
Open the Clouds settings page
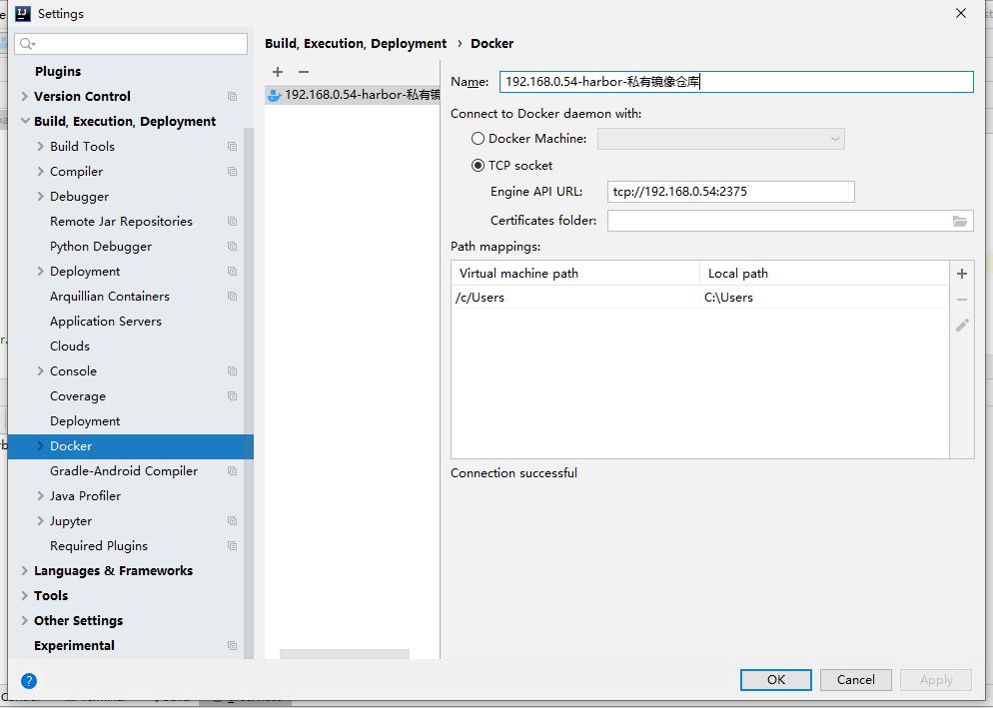[x=70, y=347]
